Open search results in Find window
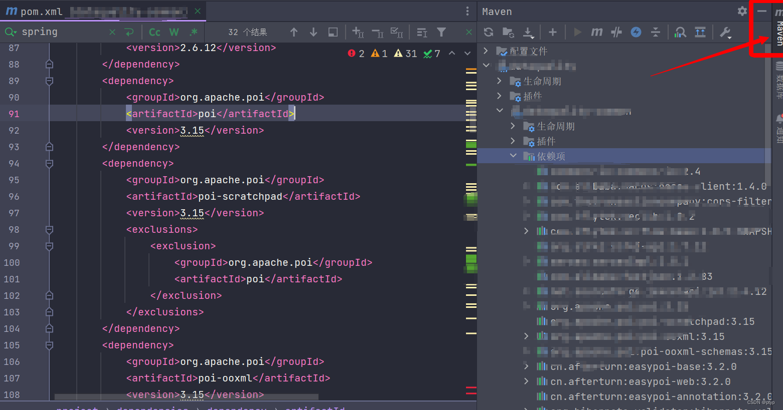 [x=333, y=32]
